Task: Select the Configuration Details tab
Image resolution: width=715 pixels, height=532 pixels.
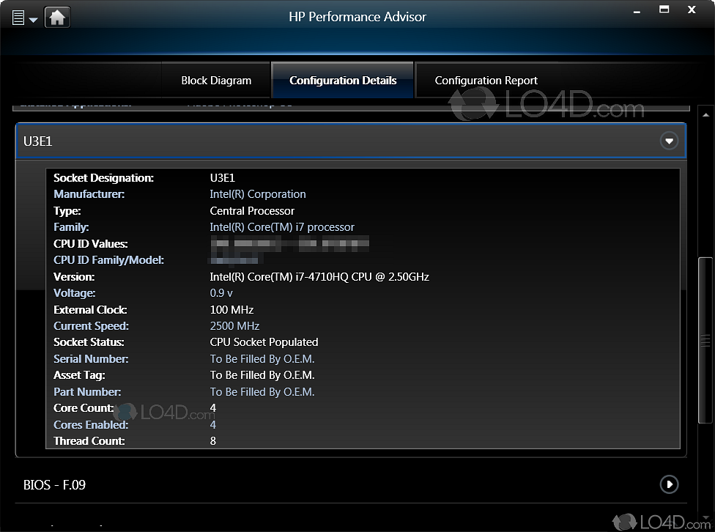Action: point(342,80)
